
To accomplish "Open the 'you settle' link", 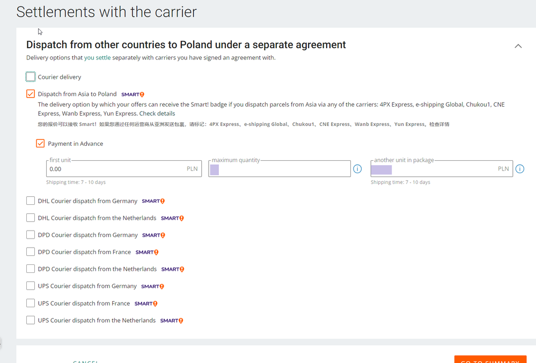I will (x=97, y=57).
